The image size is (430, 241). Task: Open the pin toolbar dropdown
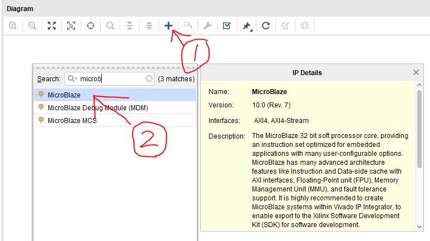[246, 26]
